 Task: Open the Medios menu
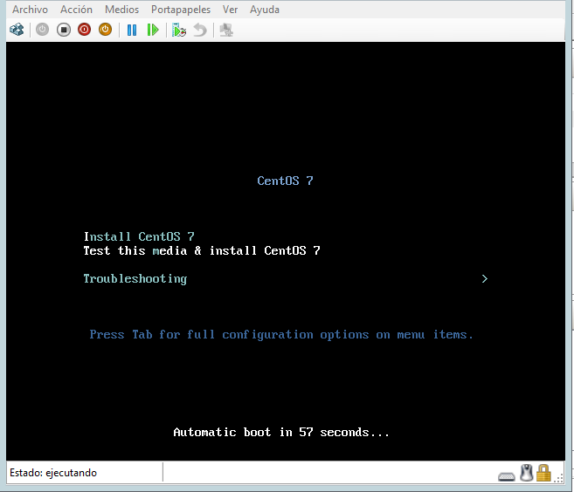[x=122, y=10]
